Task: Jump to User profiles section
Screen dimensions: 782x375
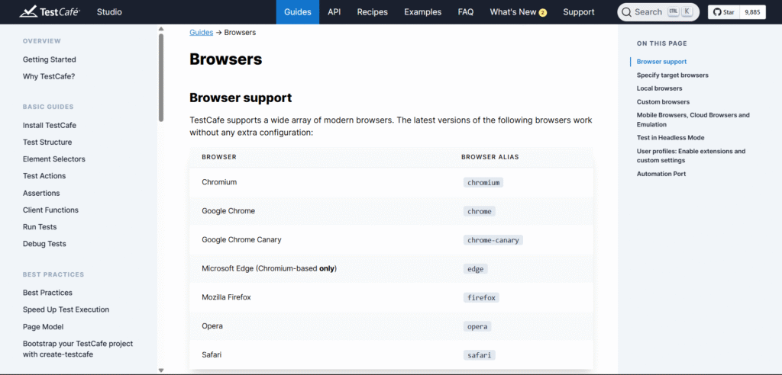Action: pos(690,155)
